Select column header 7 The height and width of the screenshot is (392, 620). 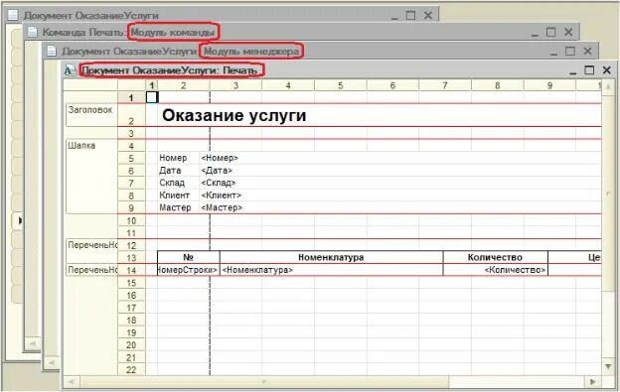[x=445, y=85]
